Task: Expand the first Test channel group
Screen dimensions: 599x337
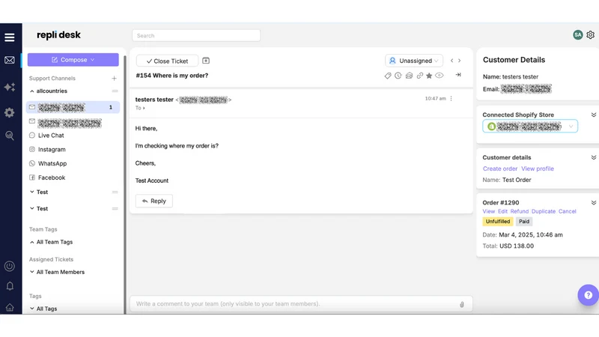Action: coord(31,192)
